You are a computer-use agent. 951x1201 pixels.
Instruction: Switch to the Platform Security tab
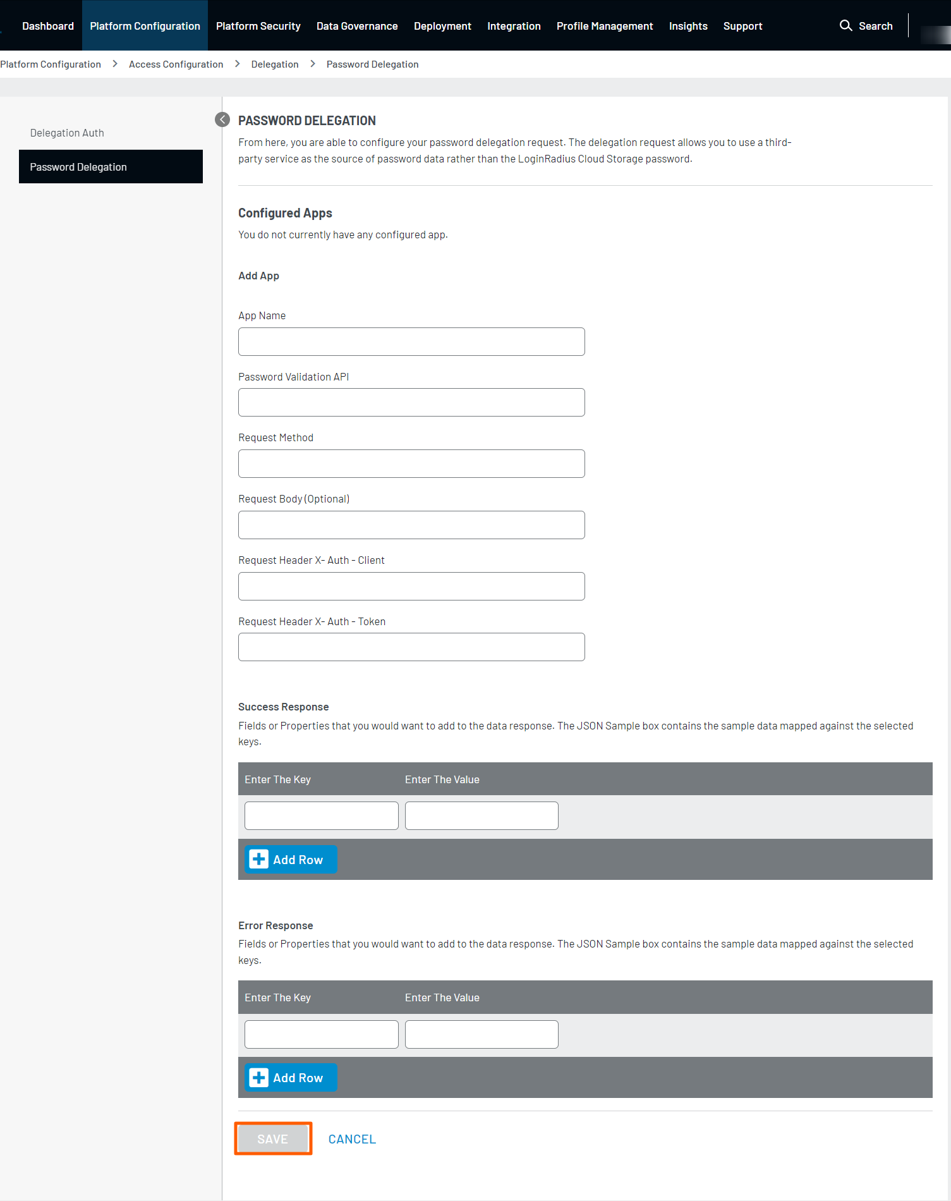coord(258,25)
